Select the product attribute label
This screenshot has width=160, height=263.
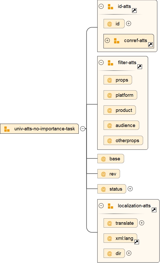[124, 110]
